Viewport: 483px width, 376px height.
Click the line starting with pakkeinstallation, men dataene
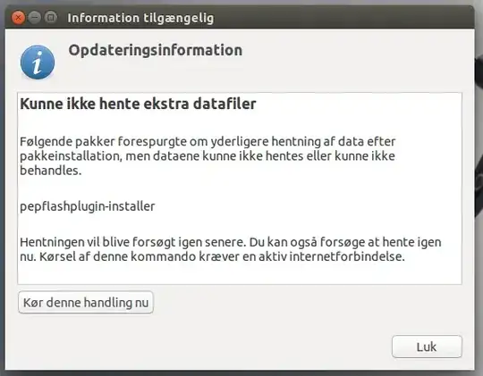[x=208, y=156]
